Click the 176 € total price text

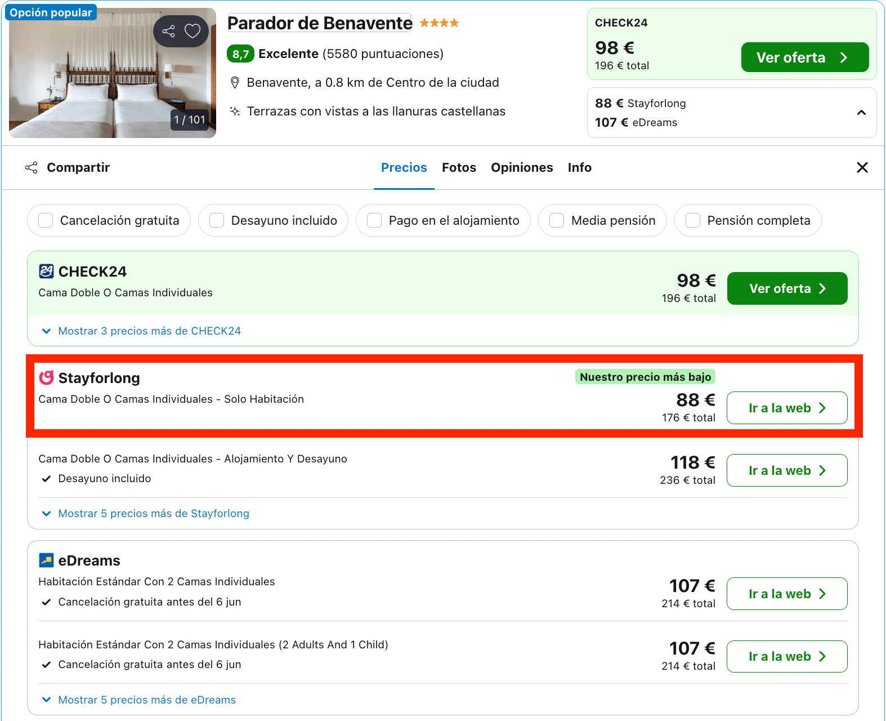click(688, 417)
